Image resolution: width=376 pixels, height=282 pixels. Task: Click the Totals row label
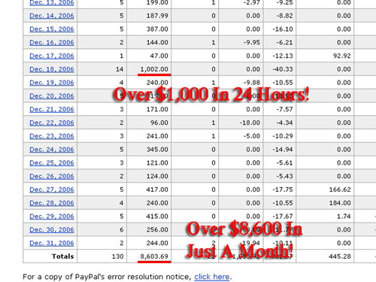click(62, 256)
